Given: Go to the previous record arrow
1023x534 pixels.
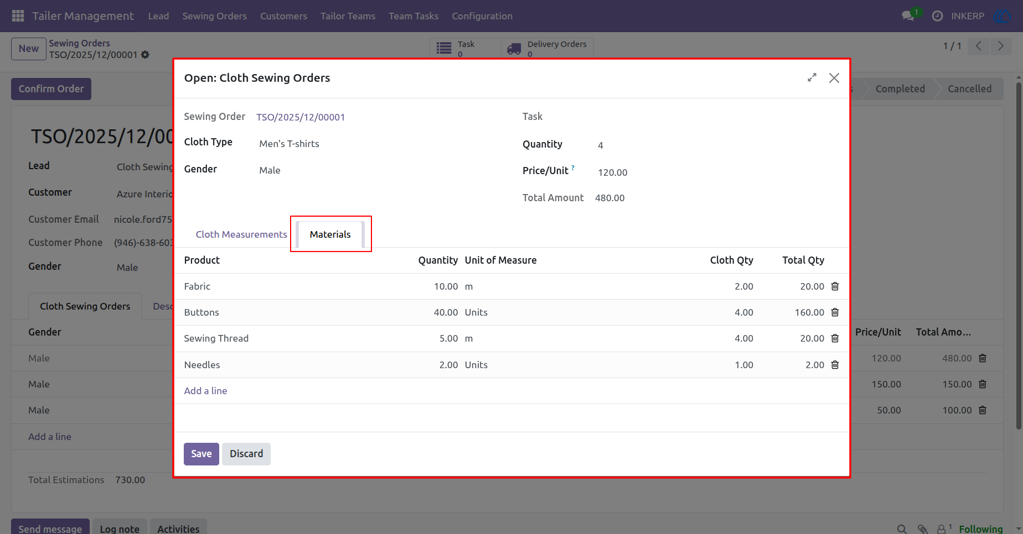Looking at the screenshot, I should point(979,46).
